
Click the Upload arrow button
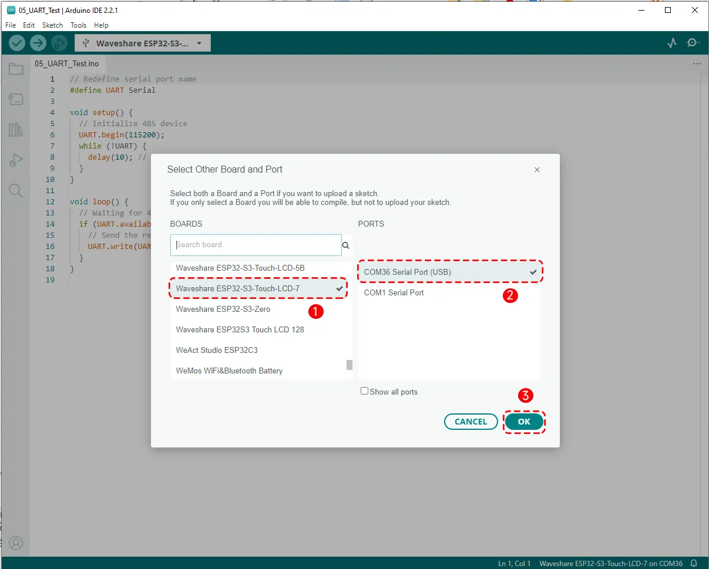(38, 43)
